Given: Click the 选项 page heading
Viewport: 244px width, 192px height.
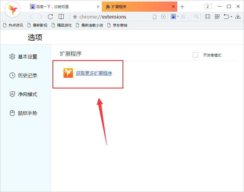Looking at the screenshot, I should 35,37.
